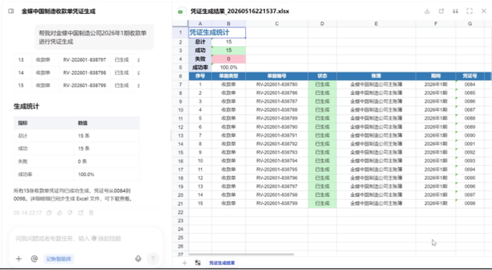The image size is (492, 270).
Task: Click the 0 条 failed value in chat
Action: click(x=82, y=161)
